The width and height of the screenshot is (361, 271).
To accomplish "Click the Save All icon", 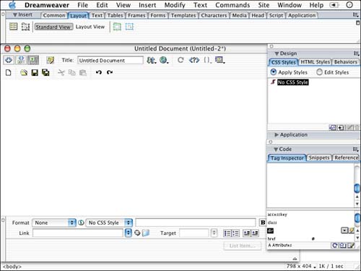I will pyautogui.click(x=45, y=72).
